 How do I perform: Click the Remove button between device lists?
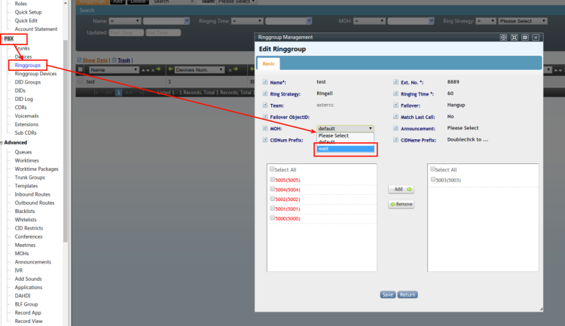coord(401,204)
